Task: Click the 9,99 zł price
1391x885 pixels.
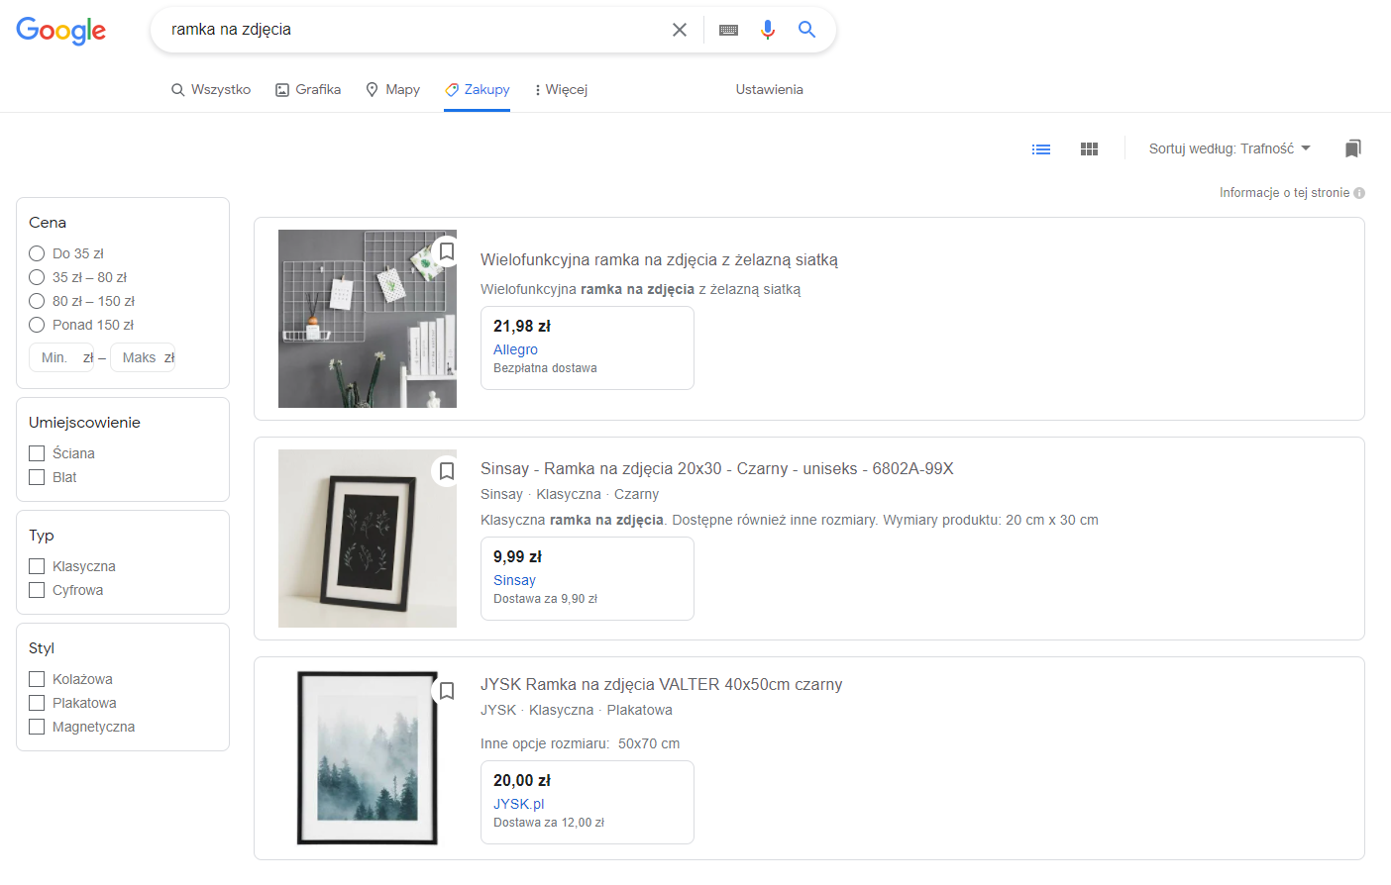Action: tap(517, 556)
